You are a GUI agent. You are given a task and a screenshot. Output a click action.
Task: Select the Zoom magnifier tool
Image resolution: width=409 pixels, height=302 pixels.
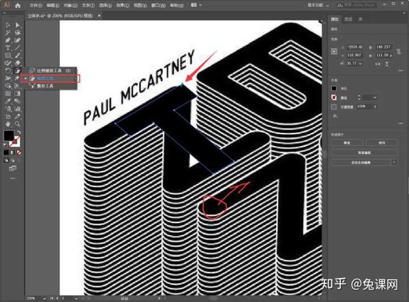(18, 124)
